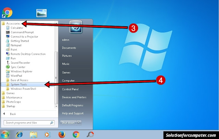Image resolution: width=219 pixels, height=139 pixels.
Task: Launch Firefox from the taskbar
Action: pos(62,135)
